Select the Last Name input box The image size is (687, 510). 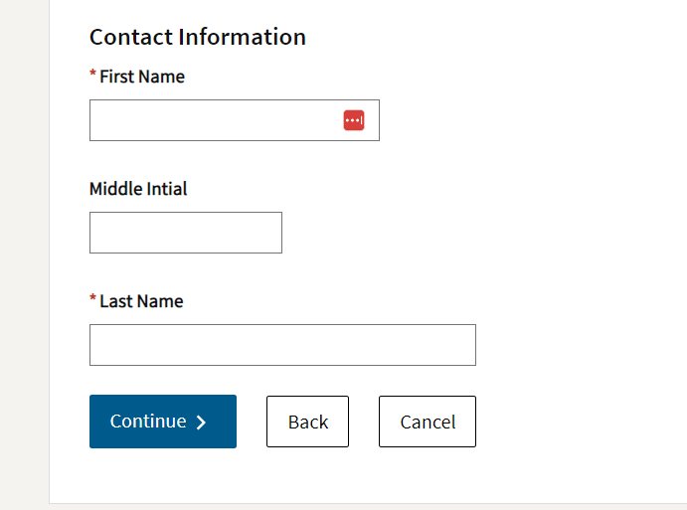282,345
